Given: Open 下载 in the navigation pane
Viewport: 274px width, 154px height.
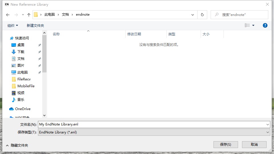Looking at the screenshot, I should pyautogui.click(x=21, y=52).
